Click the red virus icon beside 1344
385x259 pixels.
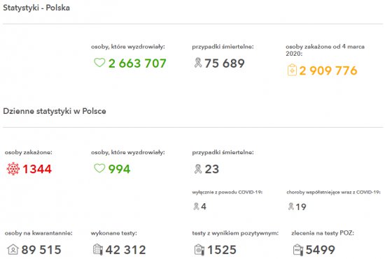tap(13, 169)
